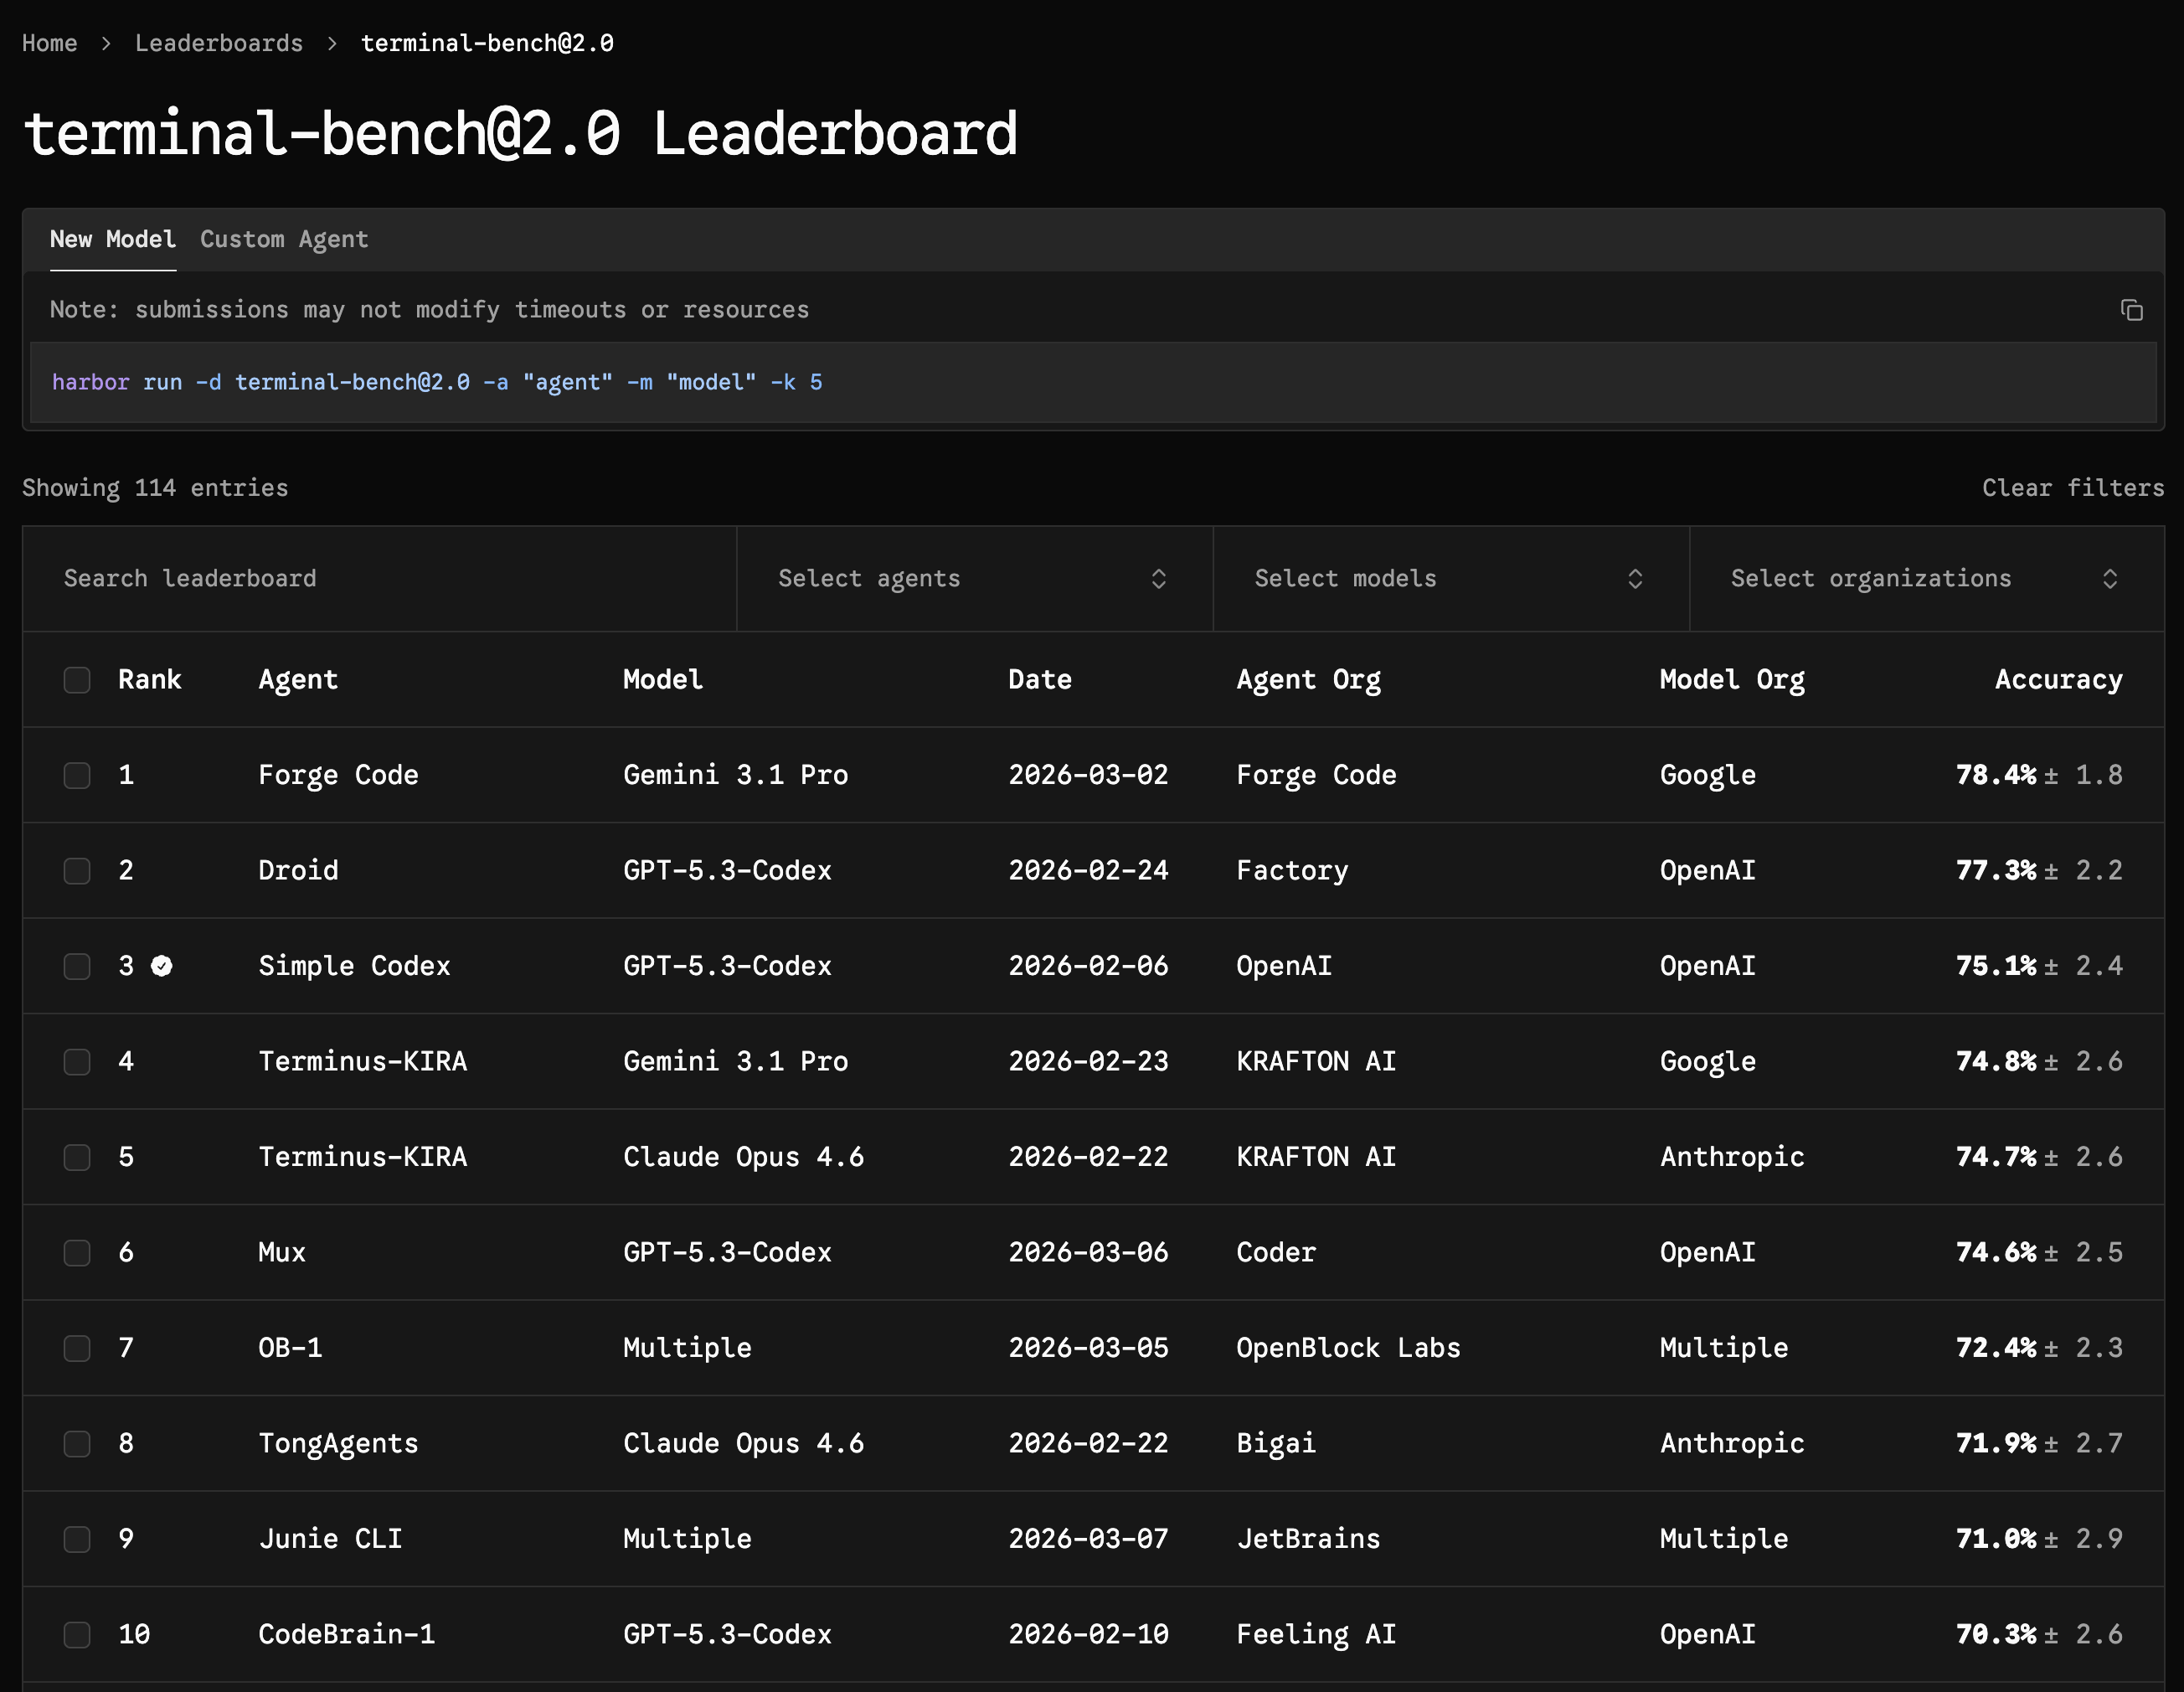Click the Date column header
The image size is (2184, 1692).
pos(1039,680)
